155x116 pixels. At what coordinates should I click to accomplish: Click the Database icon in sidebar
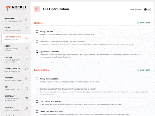click(27, 79)
